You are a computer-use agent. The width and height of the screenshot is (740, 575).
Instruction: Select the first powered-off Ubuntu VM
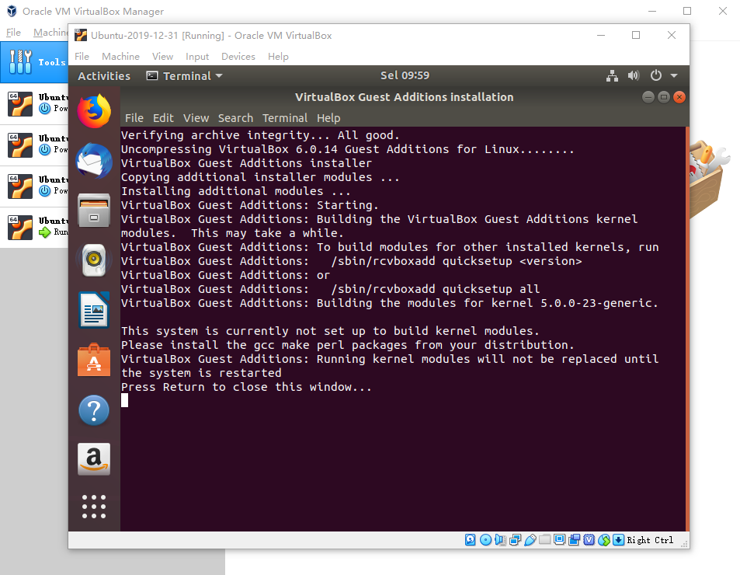click(x=34, y=104)
